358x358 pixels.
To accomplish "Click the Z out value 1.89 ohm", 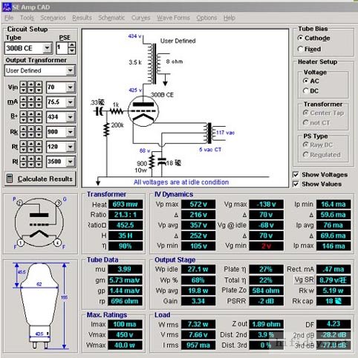I will [x=266, y=324].
